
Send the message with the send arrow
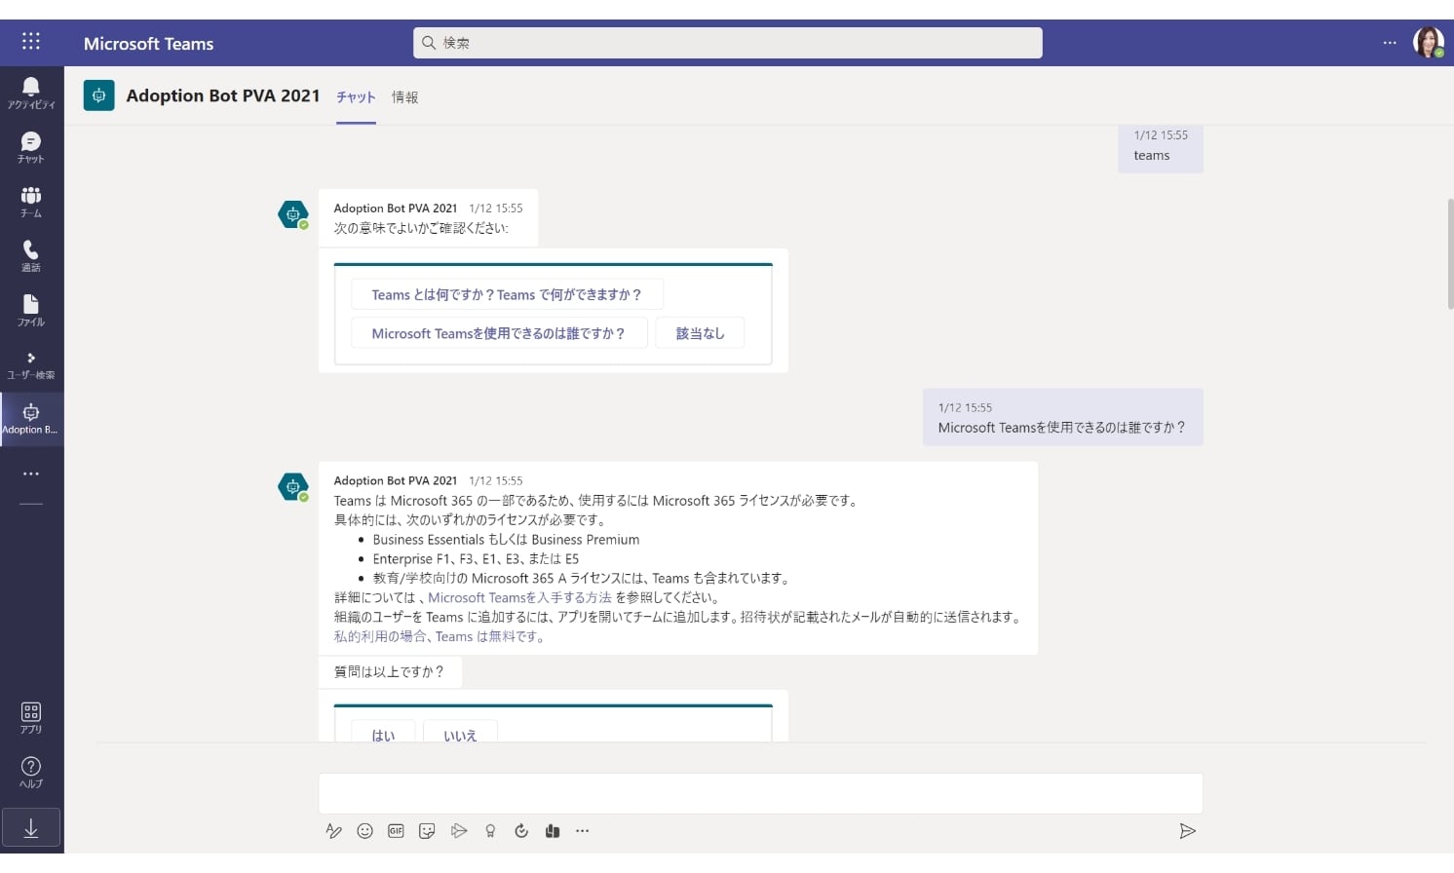(x=1187, y=831)
